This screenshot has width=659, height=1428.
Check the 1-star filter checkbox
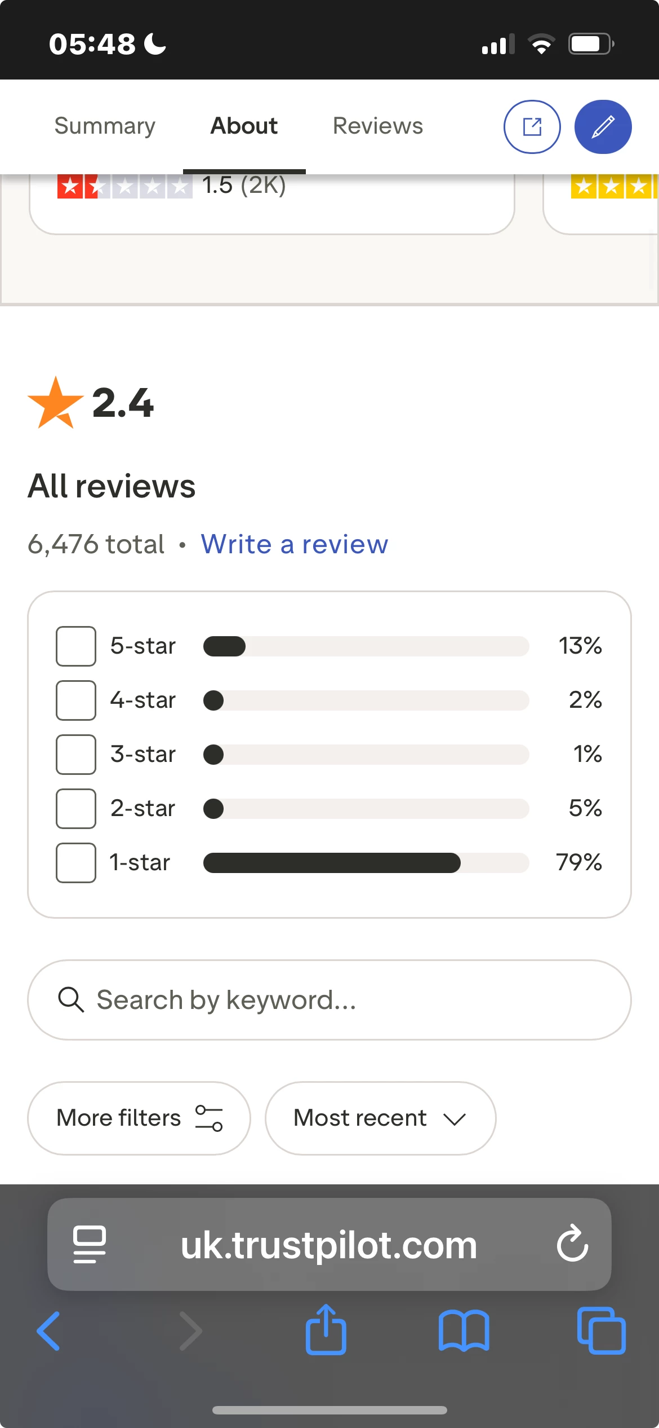(x=76, y=863)
